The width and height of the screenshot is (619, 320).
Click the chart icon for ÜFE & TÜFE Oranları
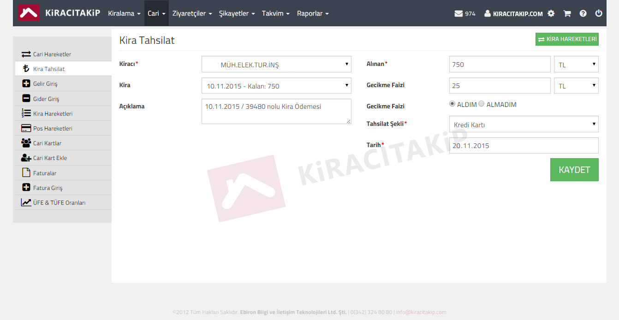coord(26,202)
